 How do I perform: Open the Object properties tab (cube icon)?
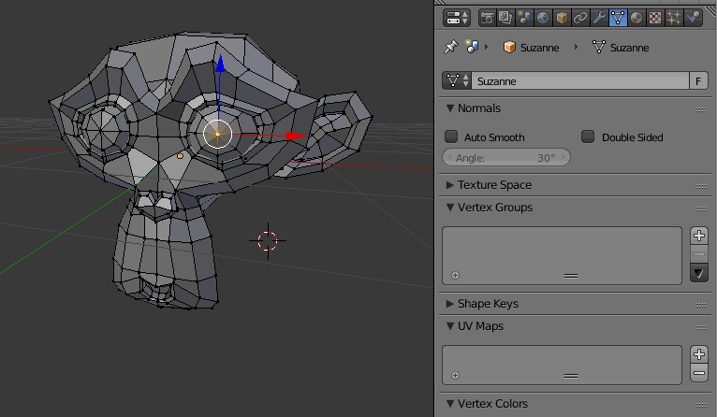[x=562, y=18]
